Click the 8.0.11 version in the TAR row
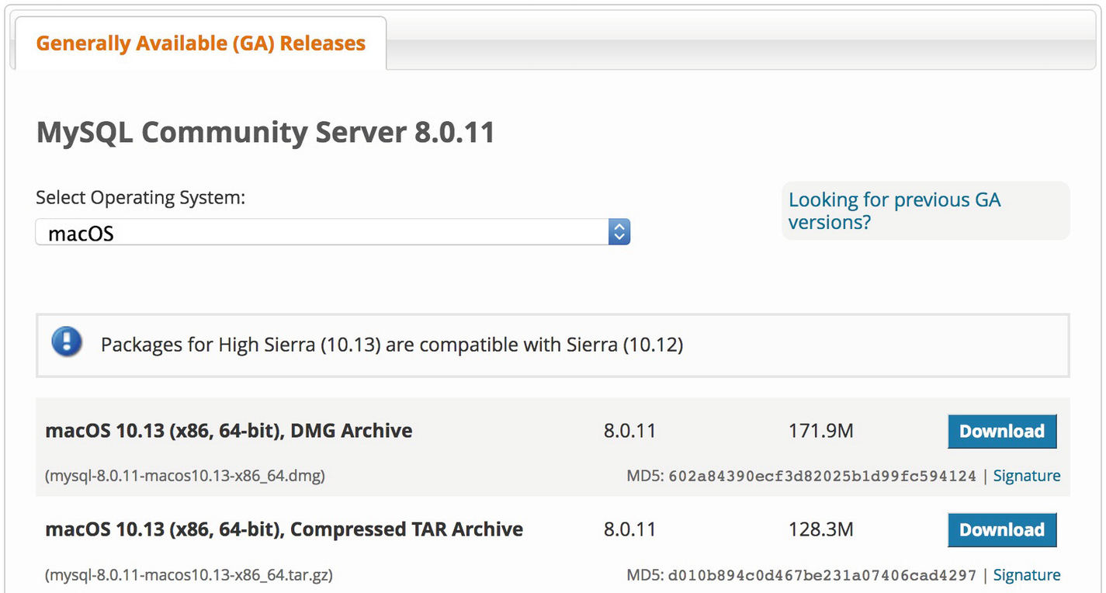1106x593 pixels. 629,530
